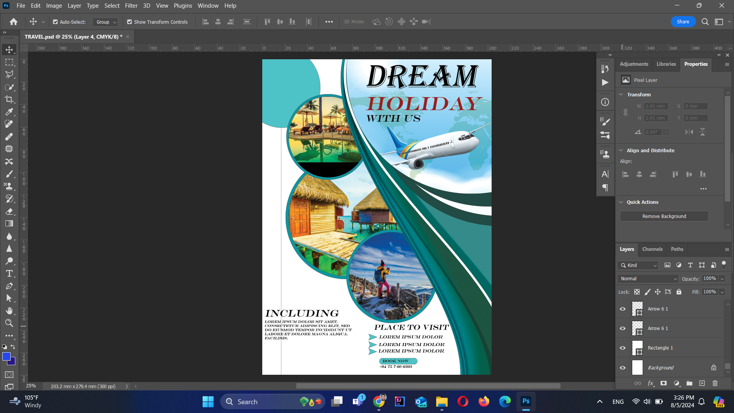The image size is (734, 413).
Task: Select the Polygonal Lasso tool
Action: [9, 74]
